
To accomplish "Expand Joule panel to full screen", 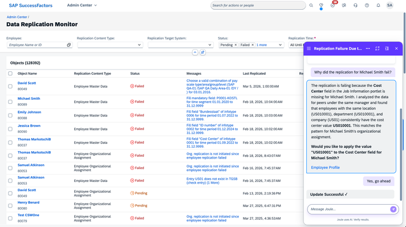I will (377, 48).
